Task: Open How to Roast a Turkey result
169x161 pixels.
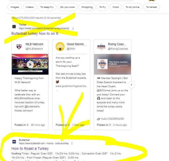Action: point(30,148)
